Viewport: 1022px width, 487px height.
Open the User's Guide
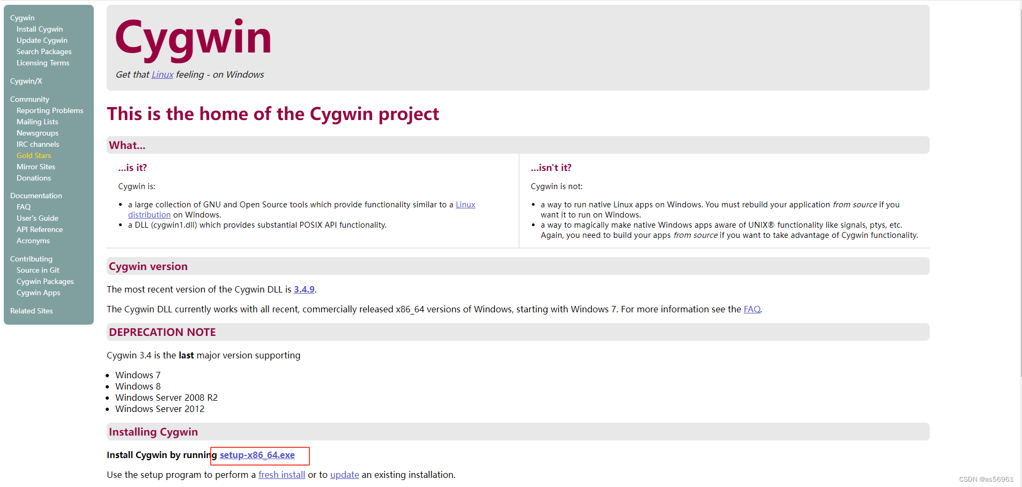pos(37,218)
